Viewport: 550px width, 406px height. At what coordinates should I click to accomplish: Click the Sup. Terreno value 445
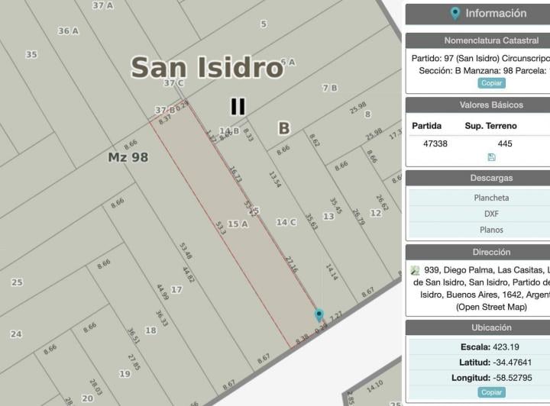pos(505,143)
